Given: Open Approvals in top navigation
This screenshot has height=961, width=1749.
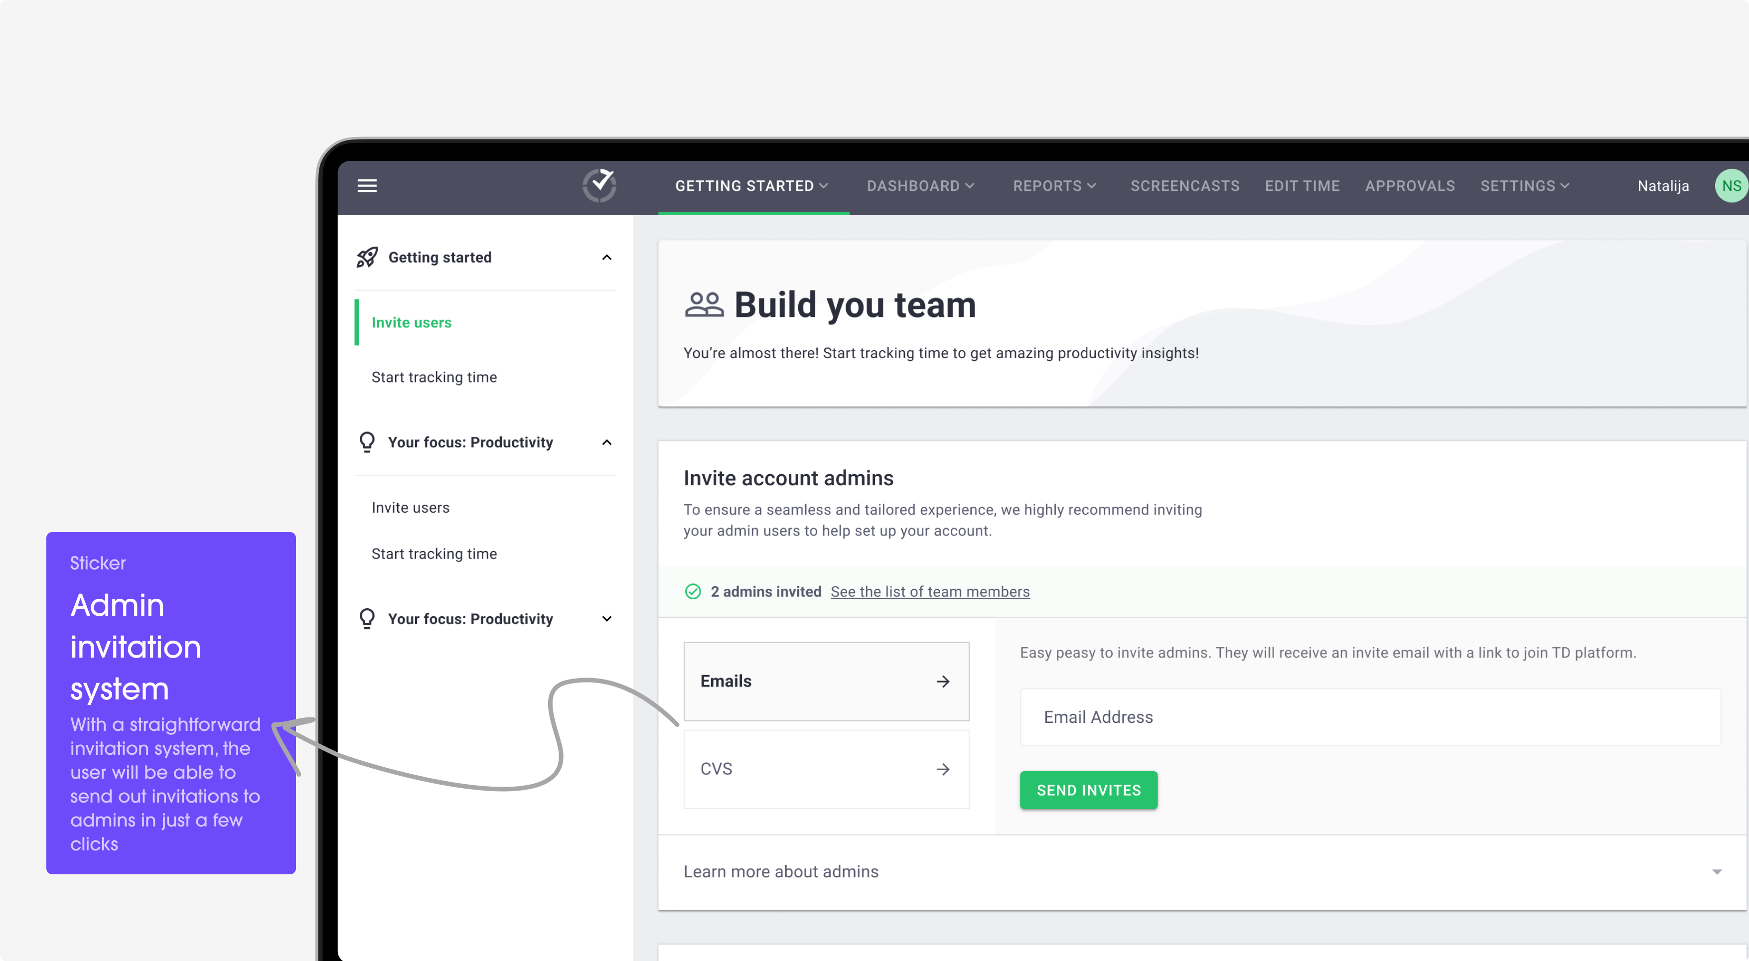Looking at the screenshot, I should click(x=1410, y=186).
